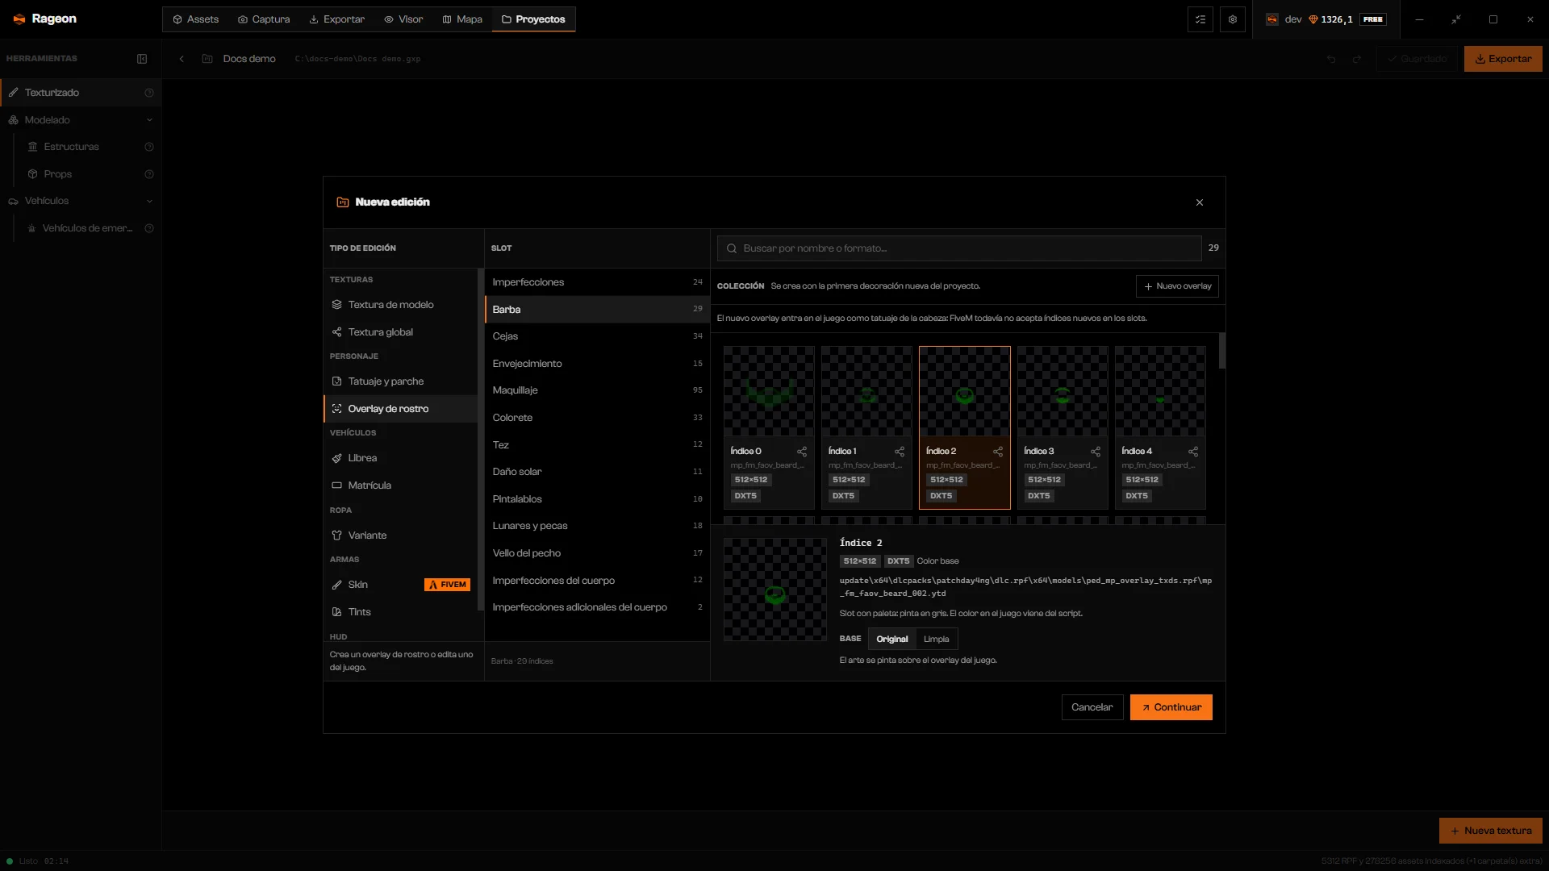The height and width of the screenshot is (871, 1549).
Task: Switch to the Visor tab
Action: coord(403,19)
